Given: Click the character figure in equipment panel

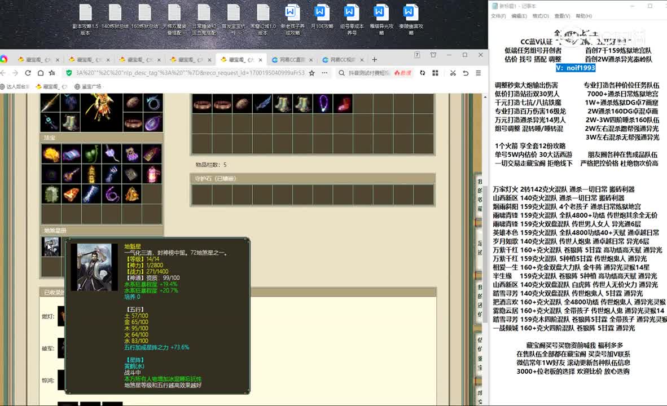Looking at the screenshot, I should pos(101,113).
